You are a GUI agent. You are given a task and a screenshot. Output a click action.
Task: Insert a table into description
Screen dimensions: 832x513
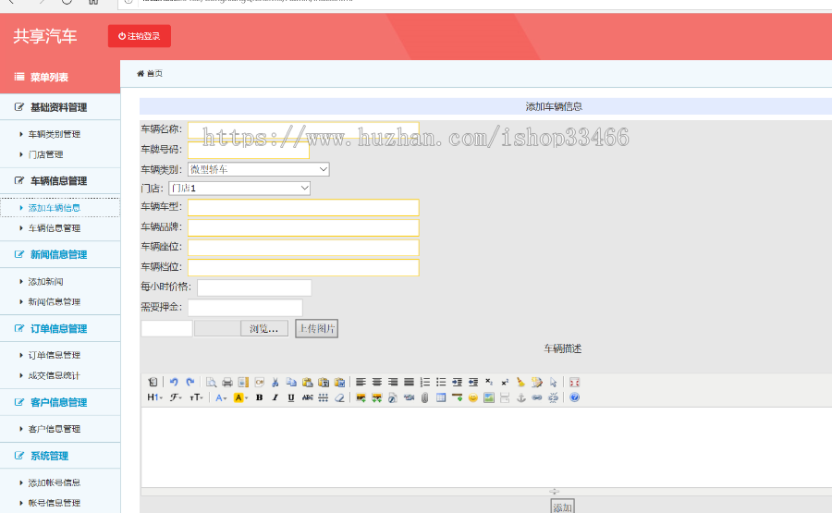click(441, 397)
